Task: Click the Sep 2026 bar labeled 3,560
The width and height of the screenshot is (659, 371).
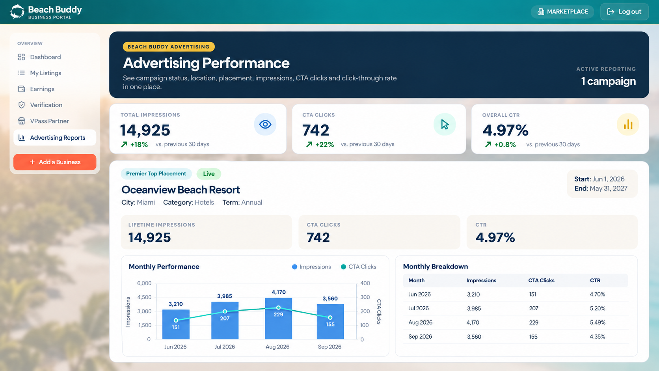Action: pos(330,322)
